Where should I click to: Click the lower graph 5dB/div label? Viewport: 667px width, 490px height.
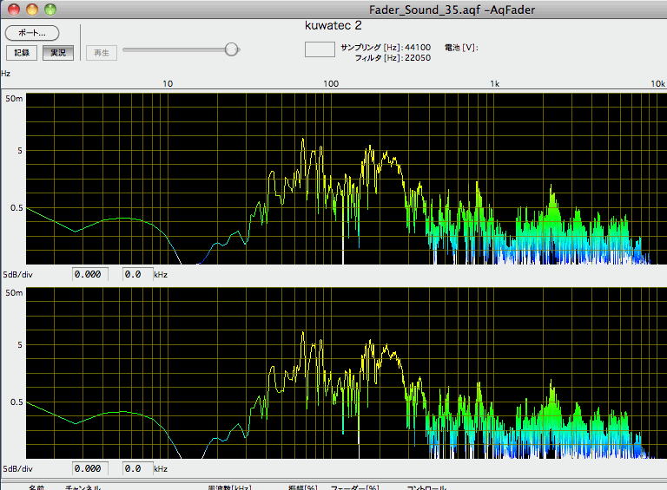tap(18, 469)
